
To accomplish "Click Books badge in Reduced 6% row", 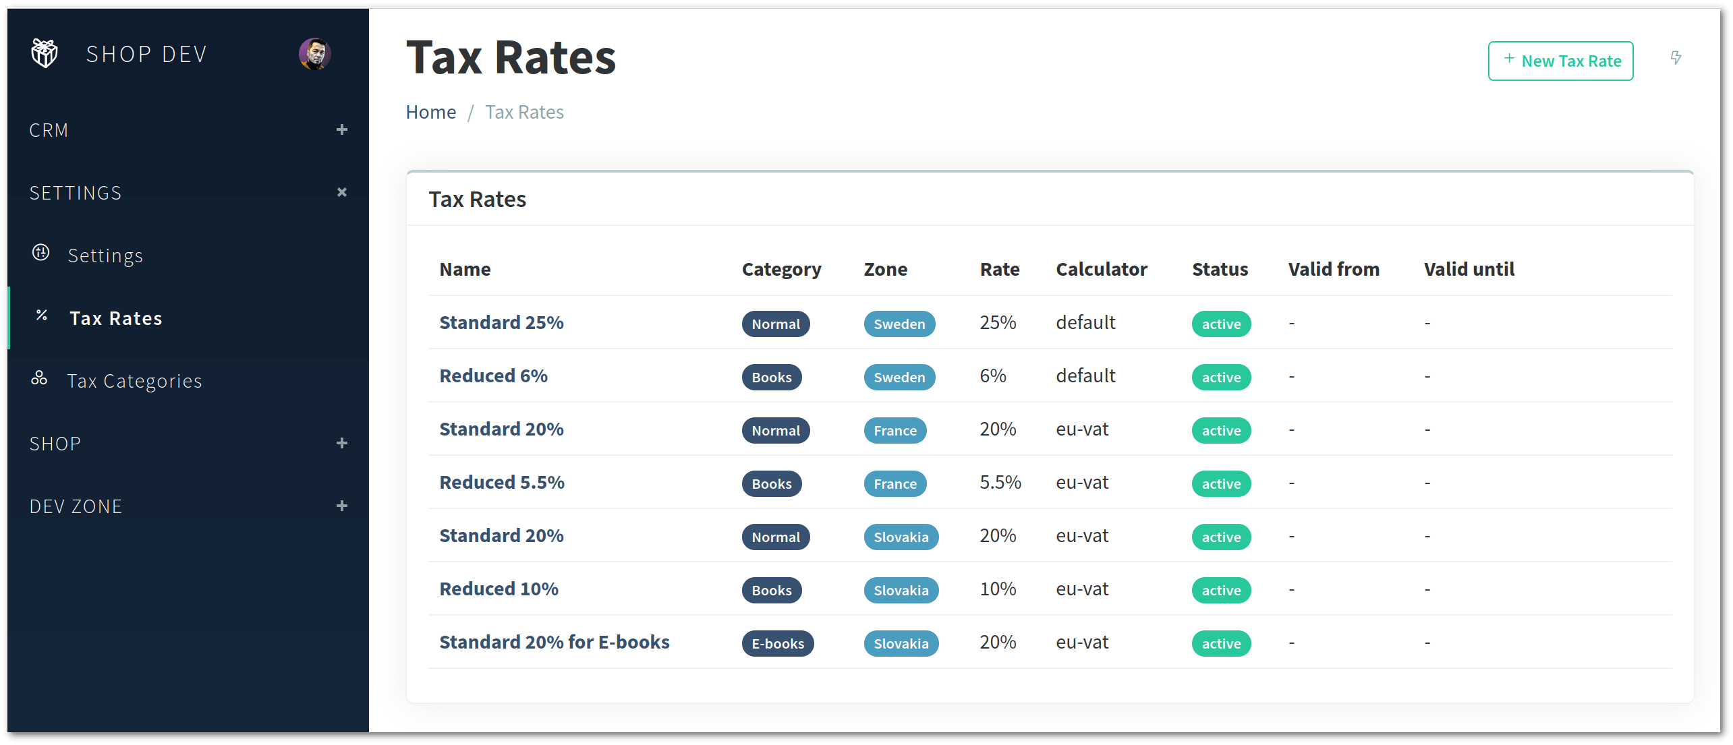I will pos(772,377).
